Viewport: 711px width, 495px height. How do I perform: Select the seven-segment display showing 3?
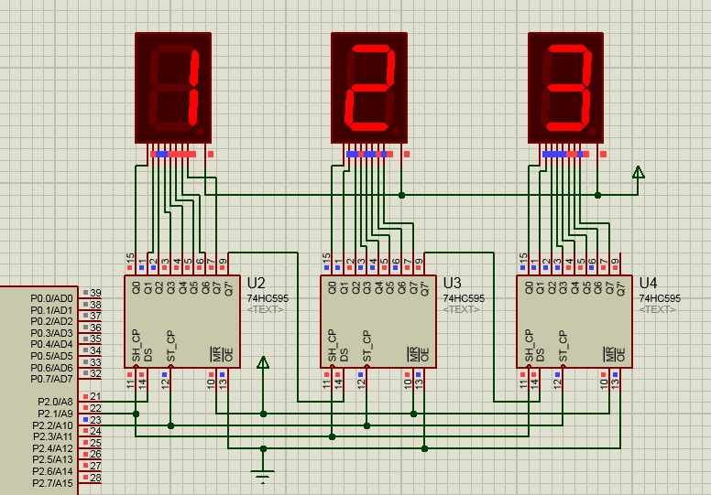[x=565, y=88]
